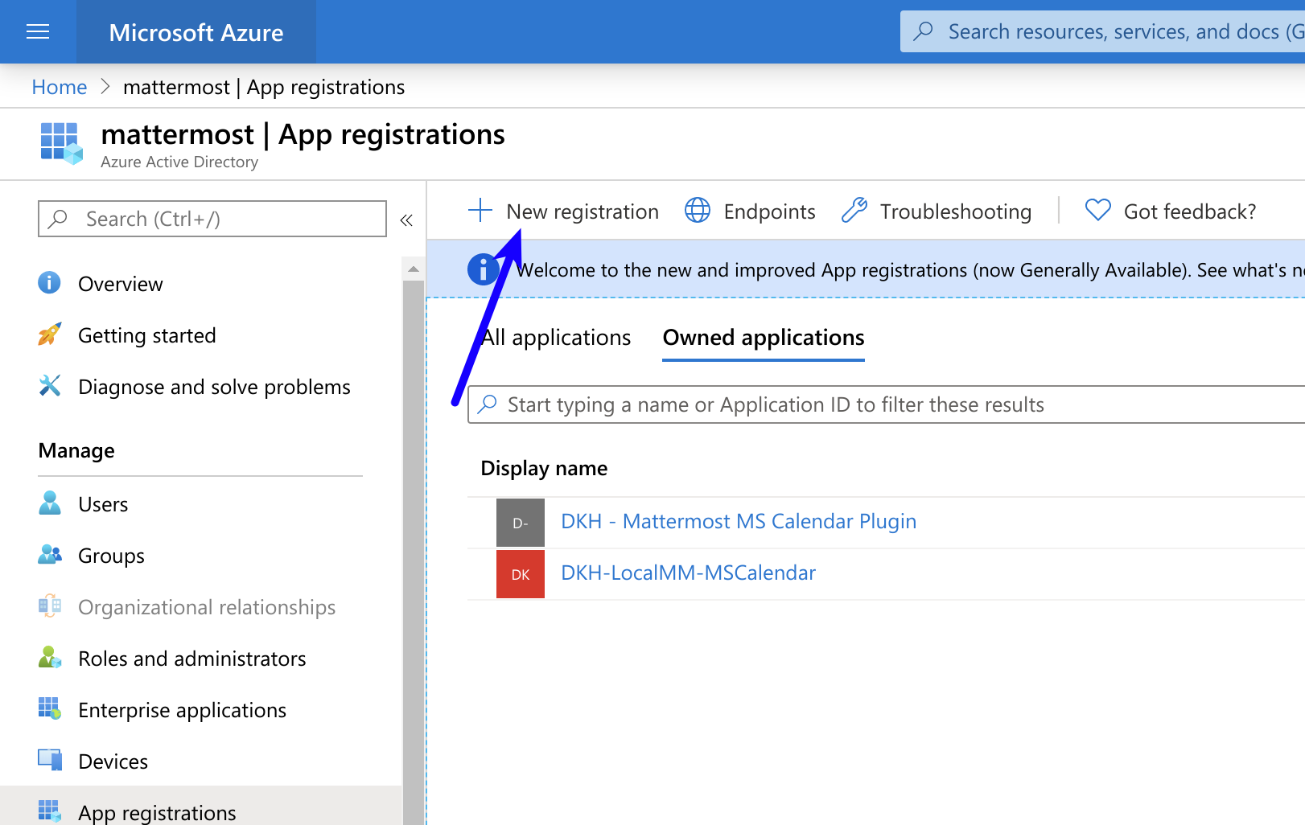The width and height of the screenshot is (1305, 825).
Task: Select Enterprise applications in sidebar
Action: [181, 710]
